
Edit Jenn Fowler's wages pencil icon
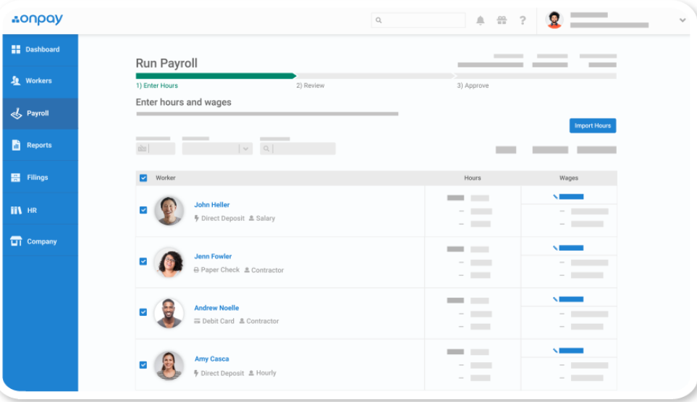[555, 248]
